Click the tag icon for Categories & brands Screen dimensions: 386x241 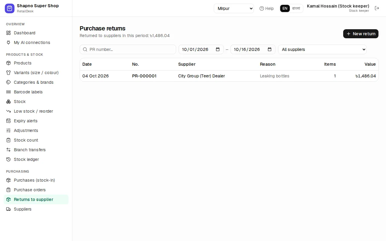pos(8,82)
